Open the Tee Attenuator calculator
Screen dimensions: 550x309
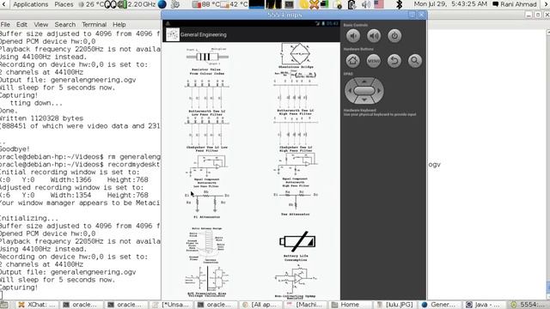pyautogui.click(x=296, y=203)
